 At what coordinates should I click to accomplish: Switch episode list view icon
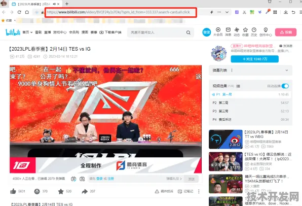238,86
